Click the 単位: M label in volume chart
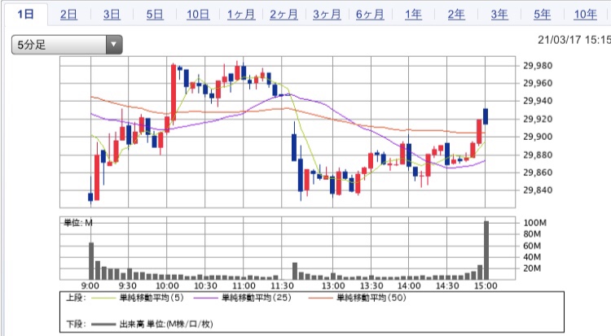Viewport: 611px width, 336px height. pos(78,223)
